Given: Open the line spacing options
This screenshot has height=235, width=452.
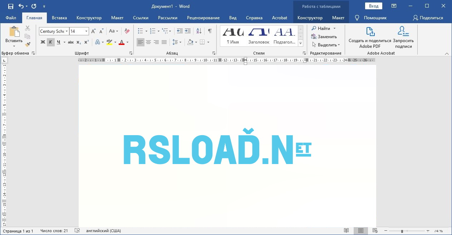Looking at the screenshot, I should click(x=177, y=42).
